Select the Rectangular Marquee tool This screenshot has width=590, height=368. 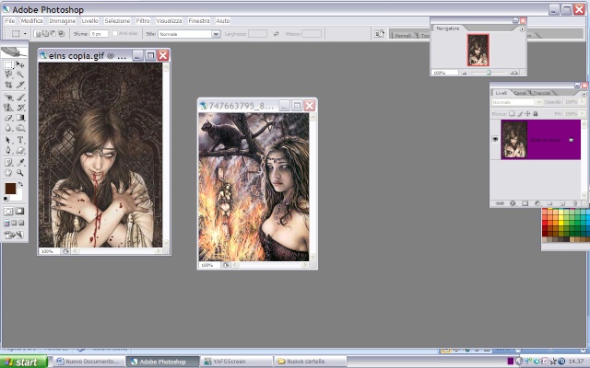8,64
